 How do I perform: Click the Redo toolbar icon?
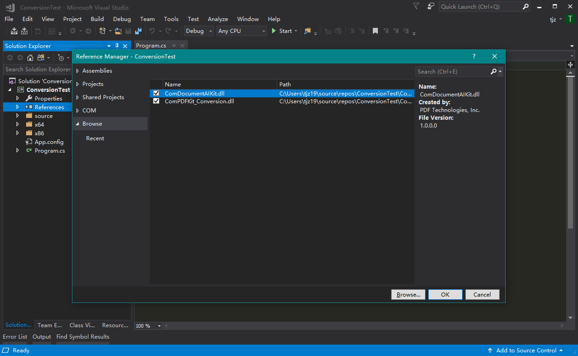pos(168,31)
